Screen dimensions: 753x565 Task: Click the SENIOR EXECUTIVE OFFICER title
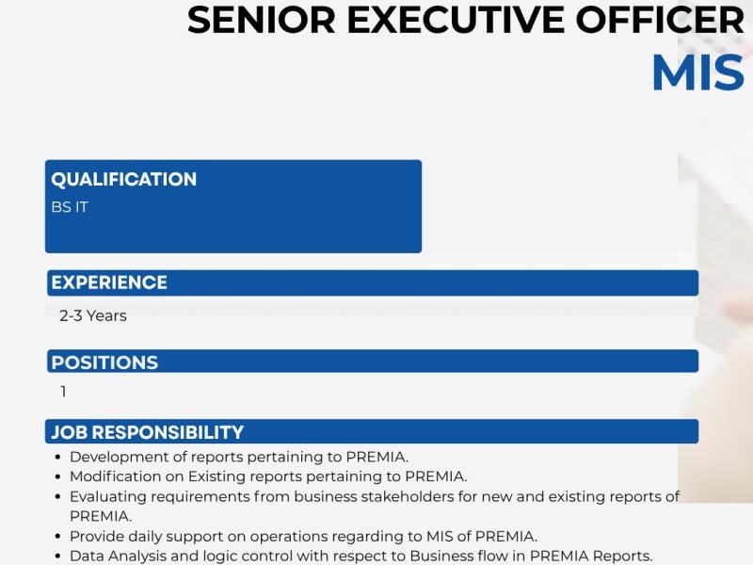click(465, 20)
